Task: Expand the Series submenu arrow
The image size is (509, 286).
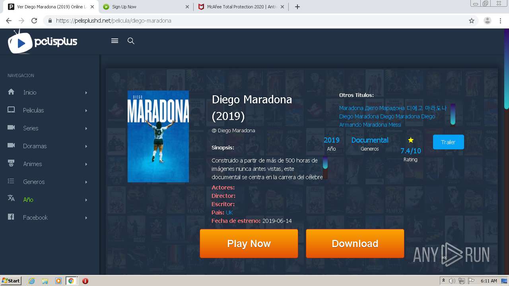Action: click(x=86, y=128)
